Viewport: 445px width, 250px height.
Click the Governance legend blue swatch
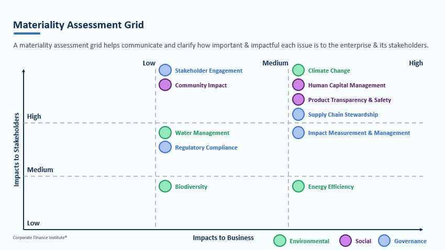click(x=384, y=241)
